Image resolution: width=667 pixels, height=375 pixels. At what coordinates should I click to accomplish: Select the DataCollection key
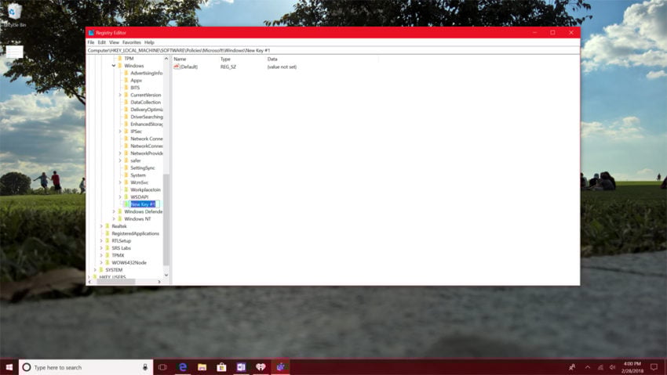point(145,103)
